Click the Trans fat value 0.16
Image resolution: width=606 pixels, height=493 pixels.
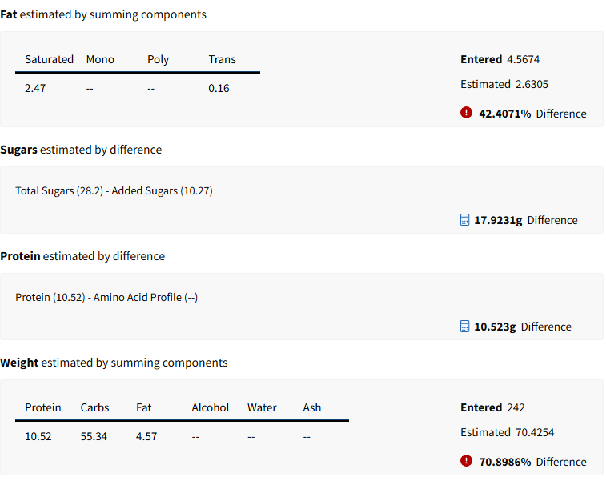(x=219, y=89)
